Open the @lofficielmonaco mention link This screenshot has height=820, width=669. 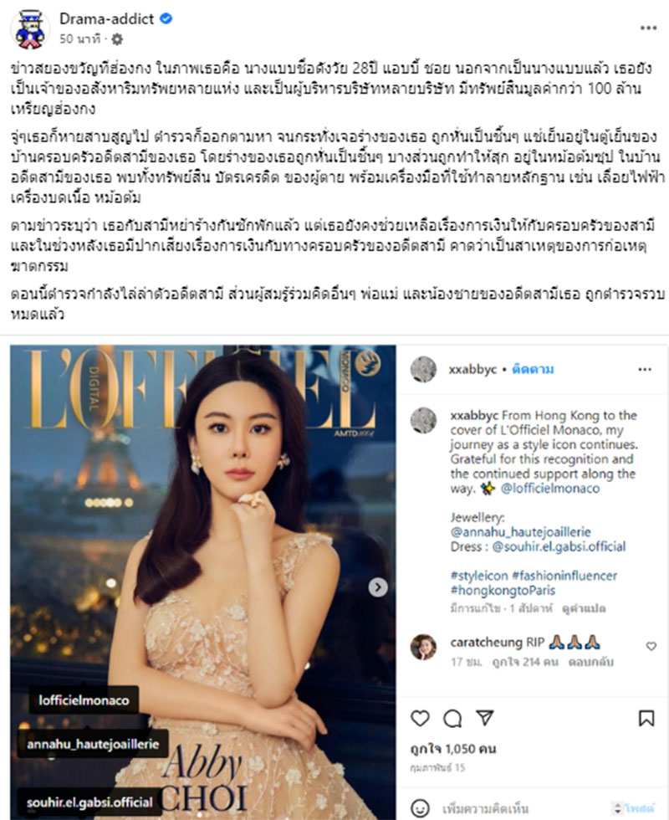point(550,489)
